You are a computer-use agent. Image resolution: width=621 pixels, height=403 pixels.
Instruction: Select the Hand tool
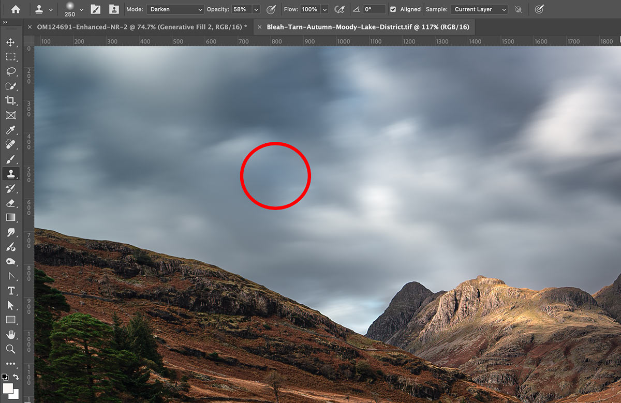tap(10, 335)
